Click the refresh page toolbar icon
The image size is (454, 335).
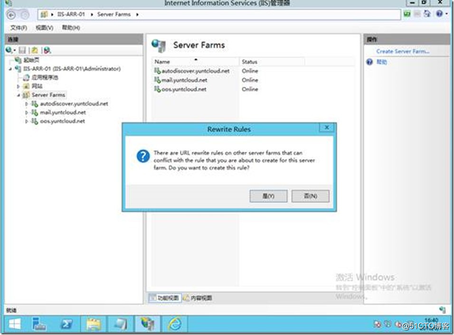pyautogui.click(x=407, y=14)
